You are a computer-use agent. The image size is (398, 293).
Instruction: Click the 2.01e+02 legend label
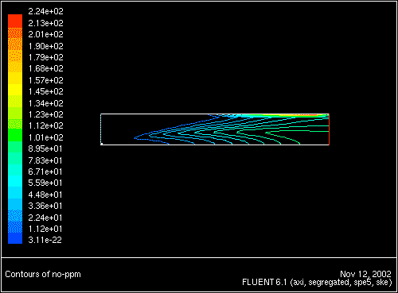pos(45,34)
